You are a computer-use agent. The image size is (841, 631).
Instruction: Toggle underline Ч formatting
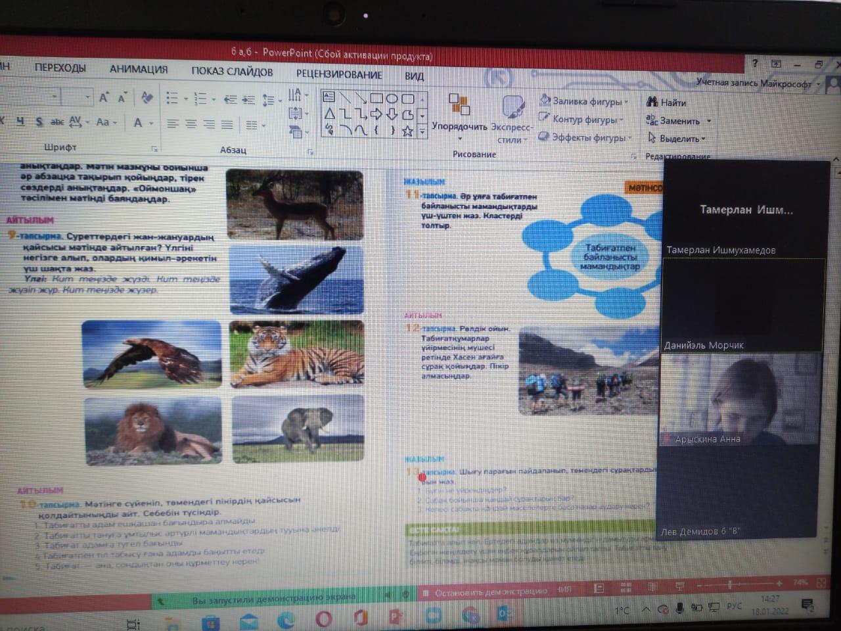(20, 122)
